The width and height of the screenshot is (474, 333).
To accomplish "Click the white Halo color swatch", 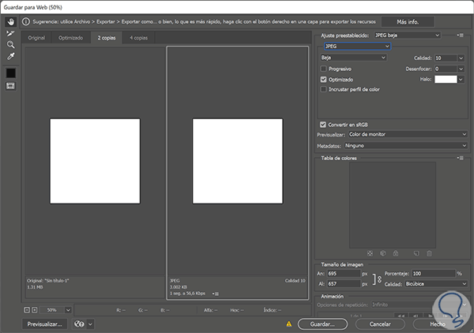I will tap(446, 80).
